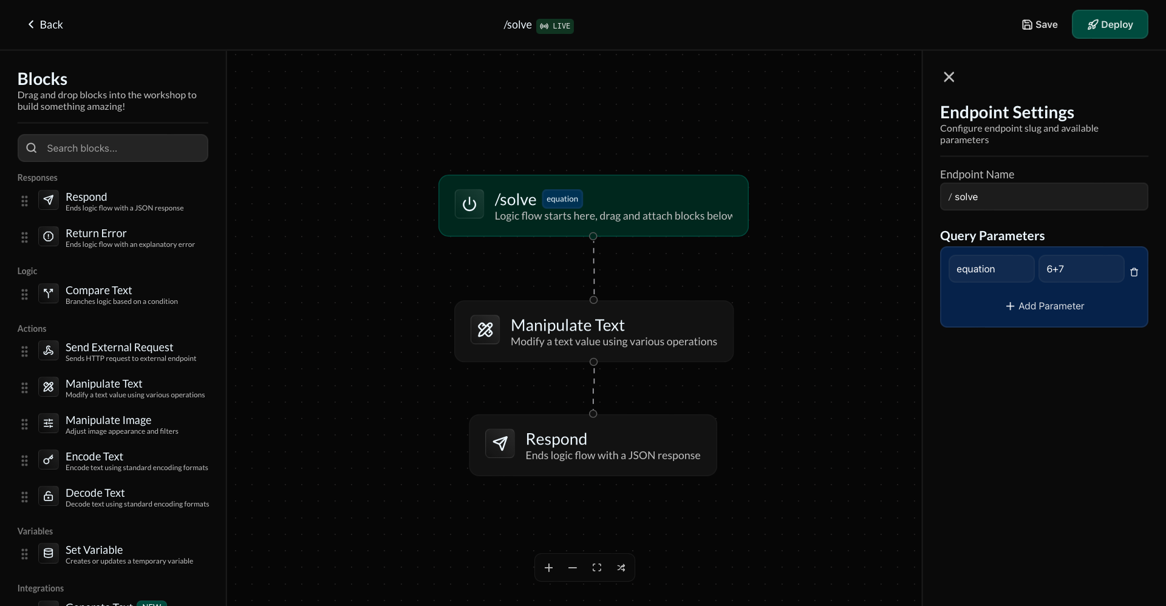Add a new query parameter
The image size is (1166, 606).
(1045, 306)
